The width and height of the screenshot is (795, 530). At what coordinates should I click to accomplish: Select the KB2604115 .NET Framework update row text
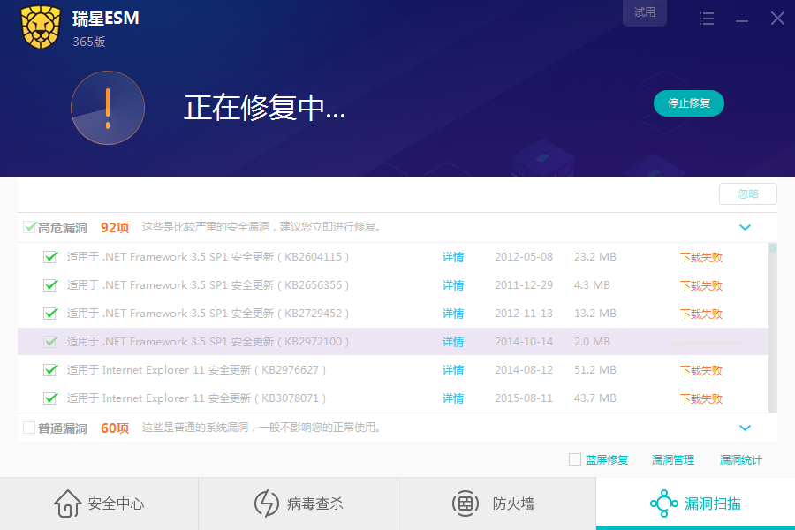click(x=208, y=257)
